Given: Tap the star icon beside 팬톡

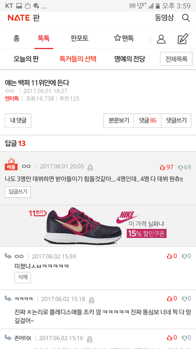Looking at the screenshot, I should (117, 38).
